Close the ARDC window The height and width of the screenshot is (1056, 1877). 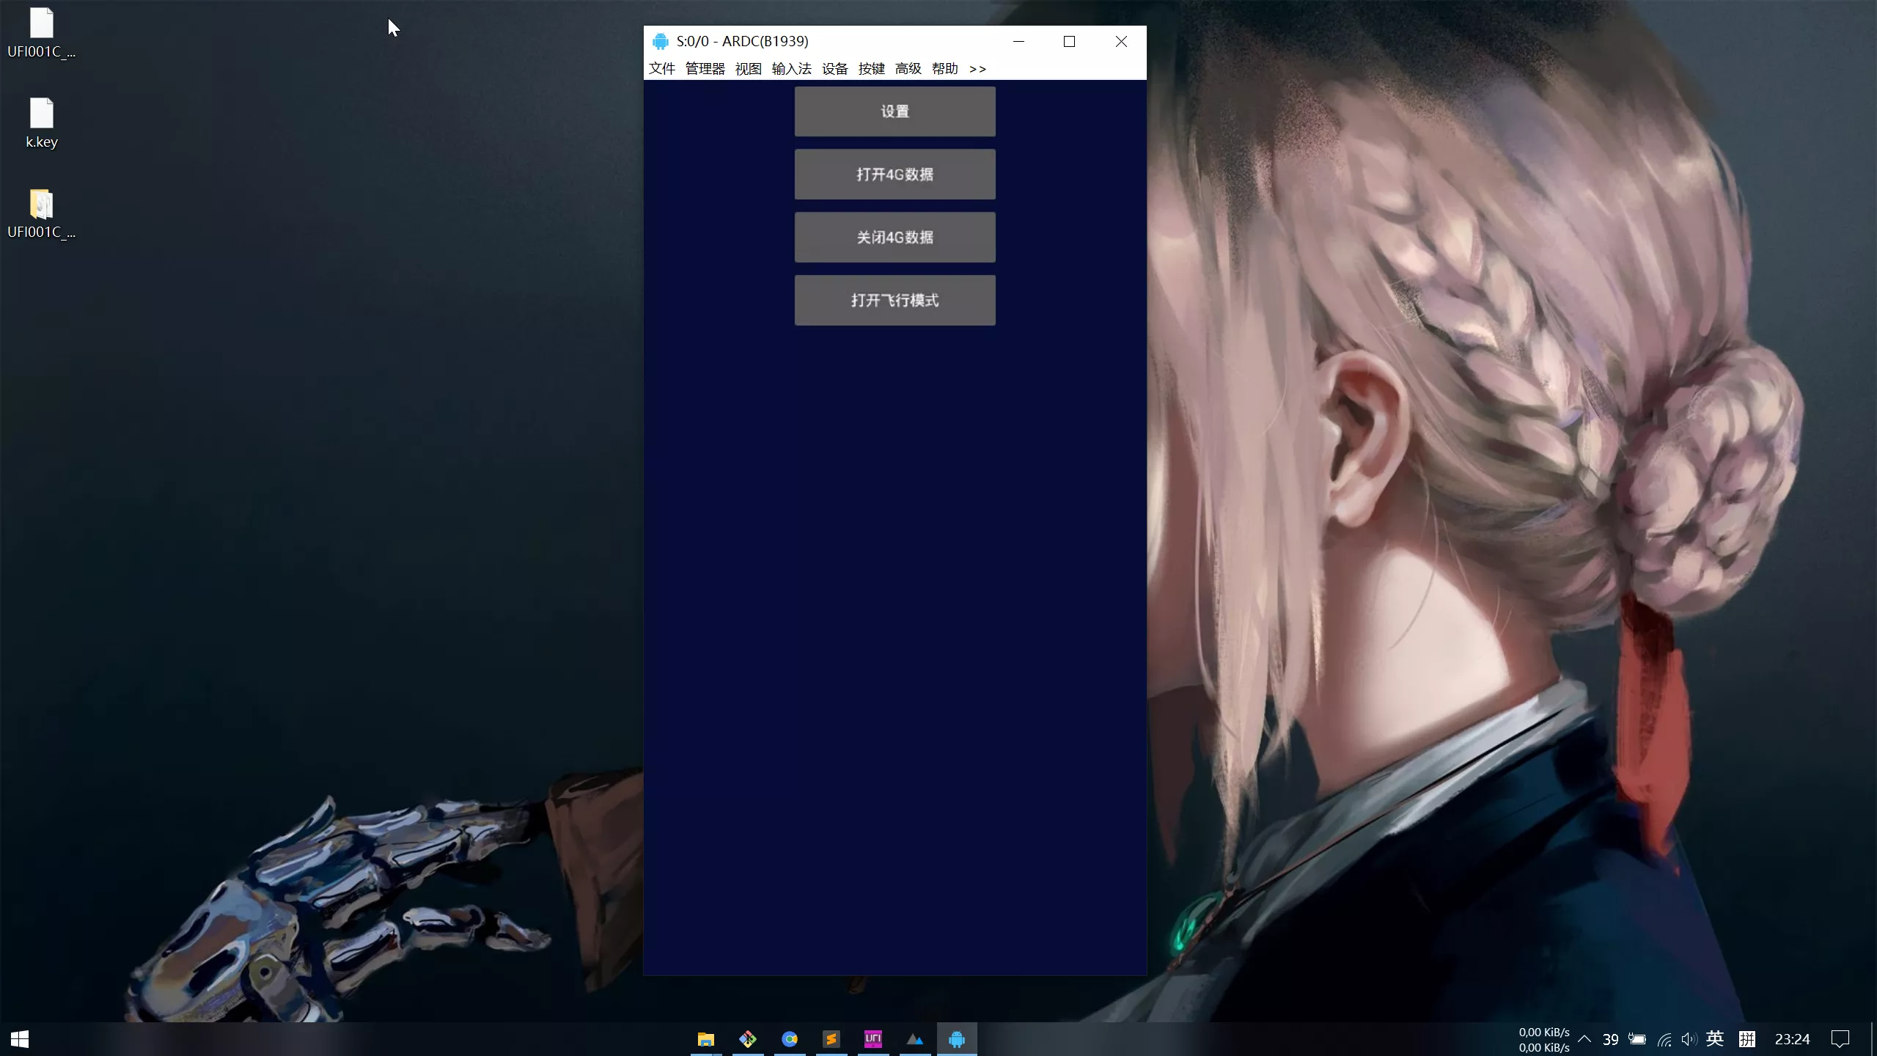(x=1121, y=41)
